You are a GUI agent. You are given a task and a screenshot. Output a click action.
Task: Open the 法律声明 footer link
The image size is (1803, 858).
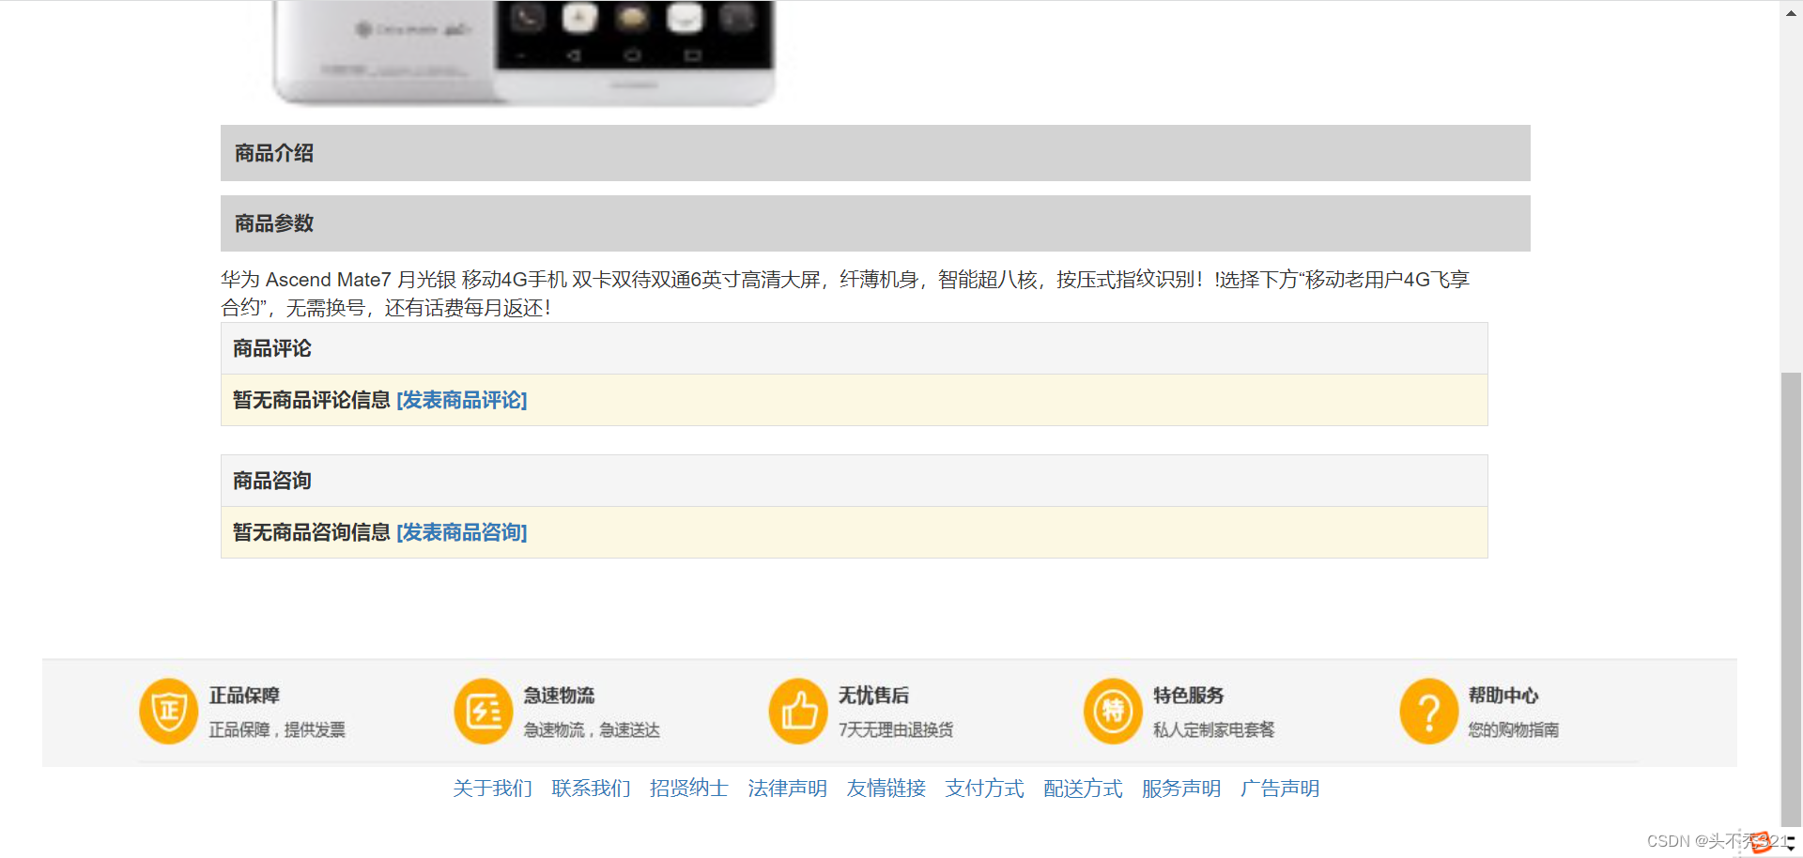coord(788,789)
